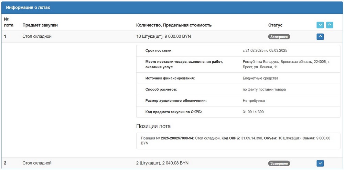Select lot 1 name Стол складной
Viewport: 344px width, 170px height.
click(x=37, y=36)
